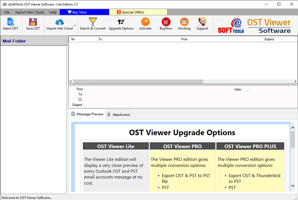Click the Subject : label in the header pane

pyautogui.click(x=78, y=105)
